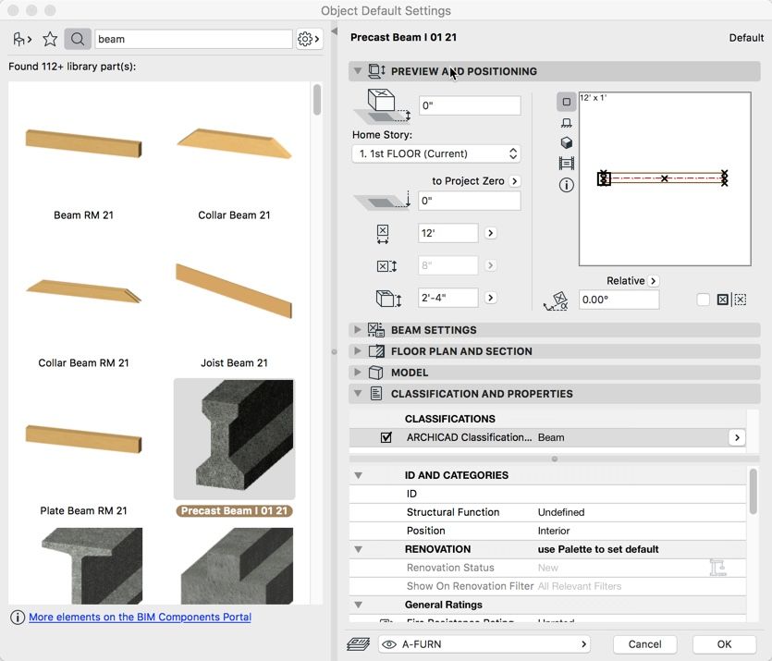Click the Beam Settings panel icon
The width and height of the screenshot is (772, 661).
click(376, 330)
